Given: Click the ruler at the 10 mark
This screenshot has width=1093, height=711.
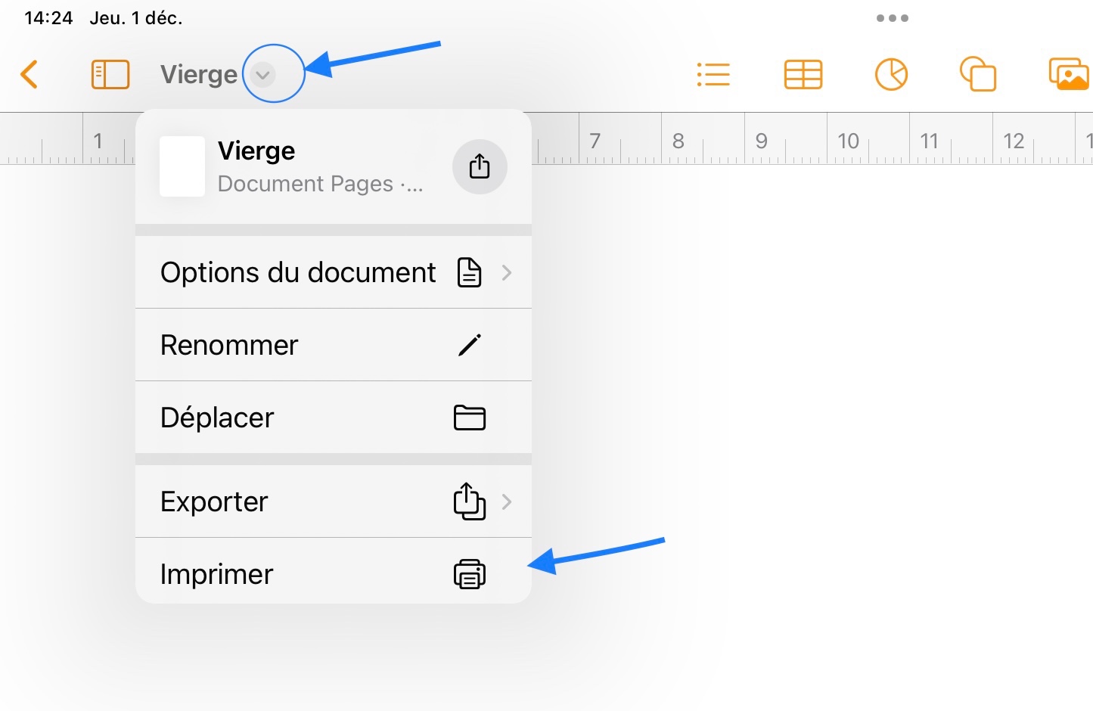Looking at the screenshot, I should point(848,141).
